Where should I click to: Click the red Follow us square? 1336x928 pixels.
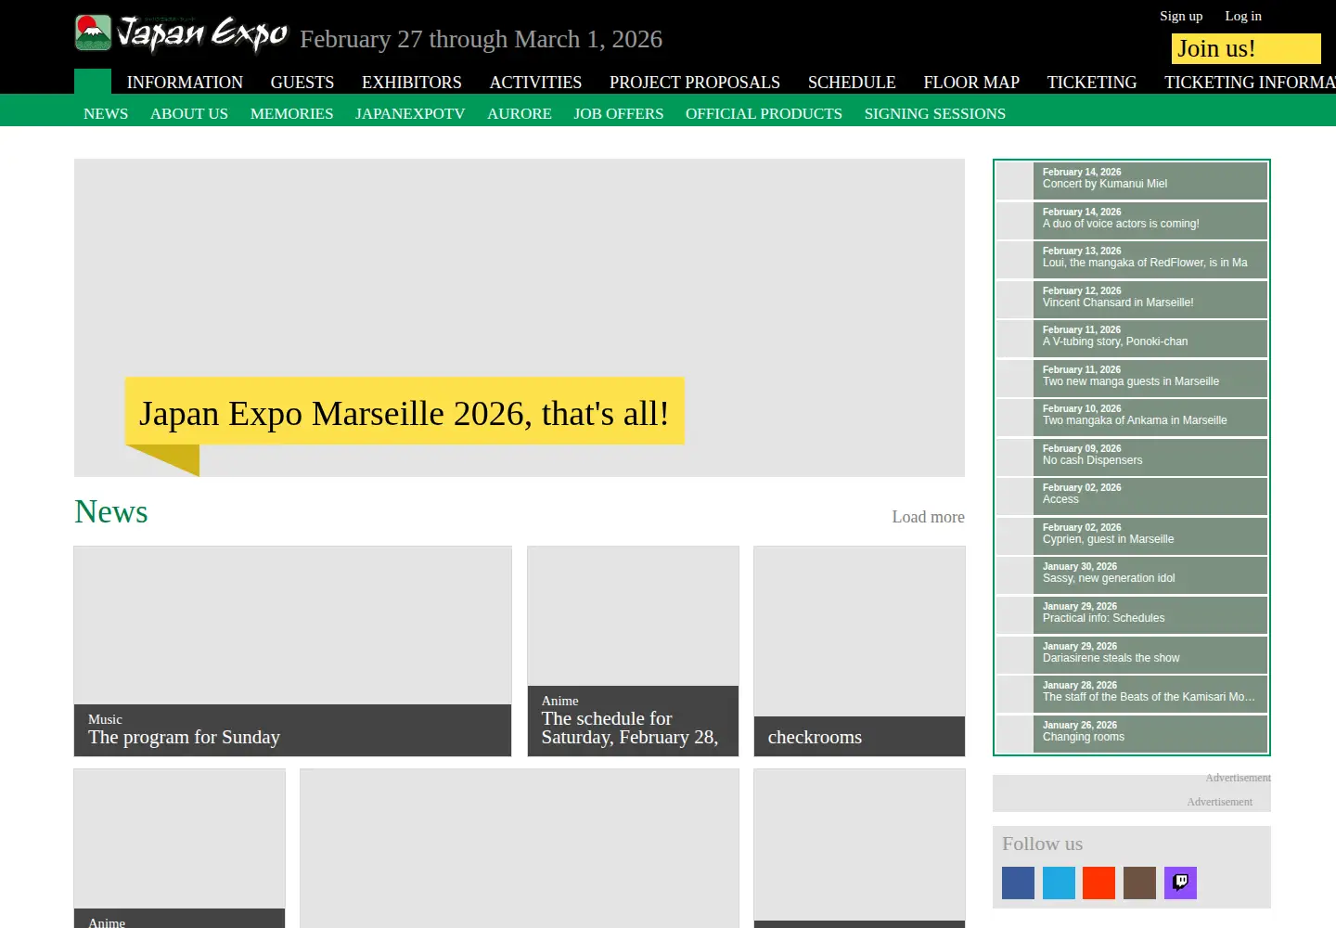click(x=1098, y=883)
